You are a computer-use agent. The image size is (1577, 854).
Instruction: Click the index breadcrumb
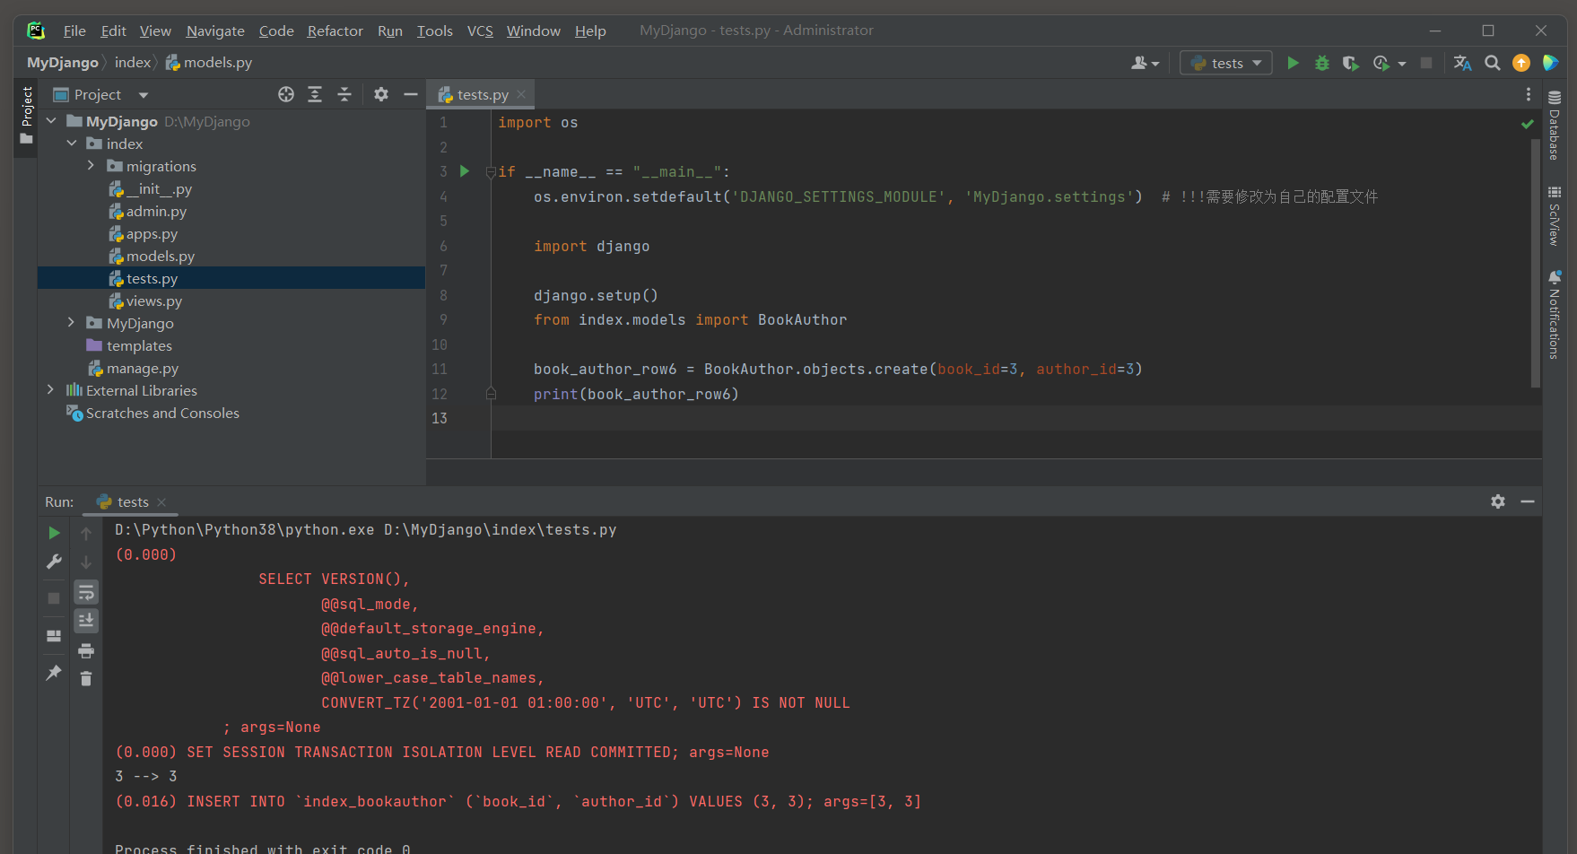pos(133,63)
